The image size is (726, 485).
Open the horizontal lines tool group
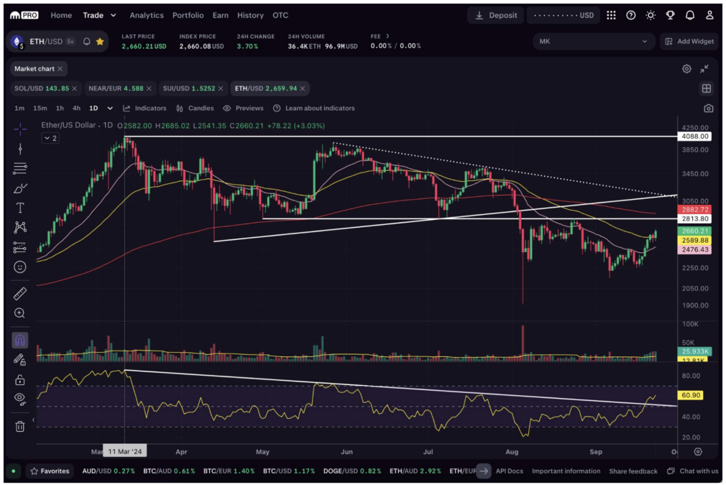pos(20,168)
